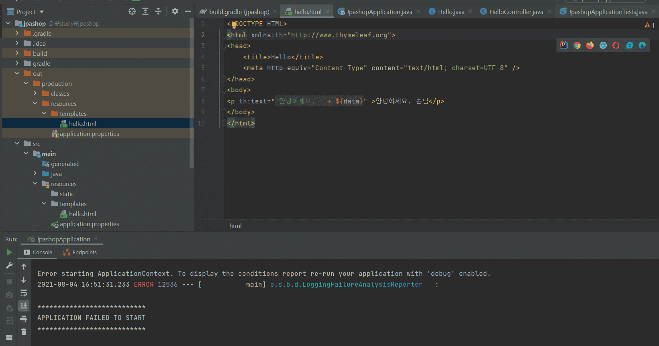Viewport: 659px width, 346px height.
Task: Print console output with the printer icon
Action: [24, 319]
